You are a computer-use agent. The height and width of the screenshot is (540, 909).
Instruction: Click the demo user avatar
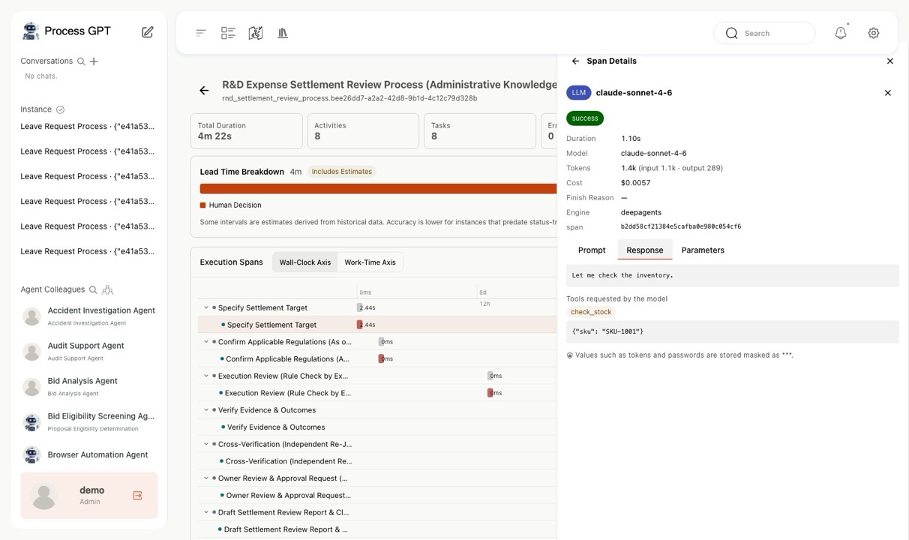click(x=44, y=496)
